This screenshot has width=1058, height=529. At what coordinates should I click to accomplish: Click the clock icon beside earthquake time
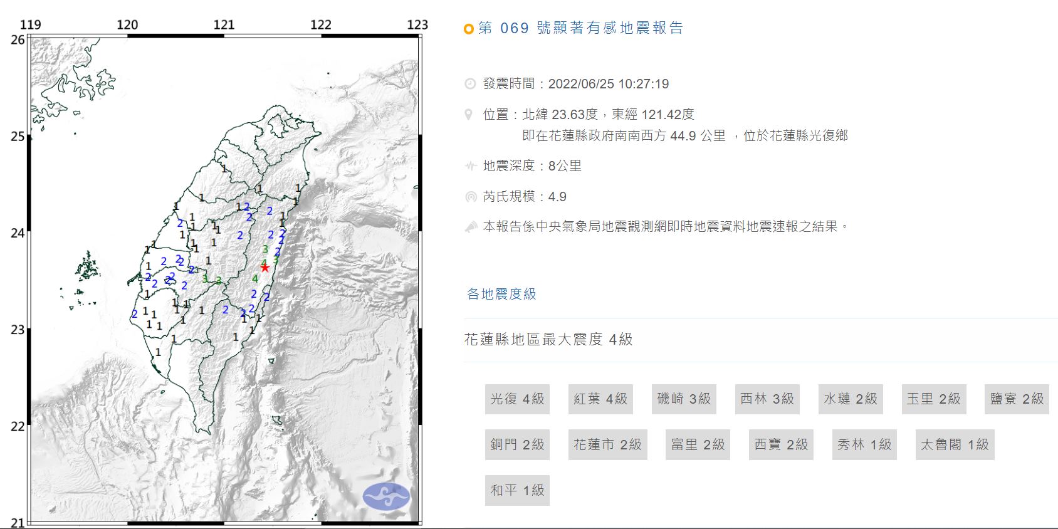pyautogui.click(x=470, y=84)
